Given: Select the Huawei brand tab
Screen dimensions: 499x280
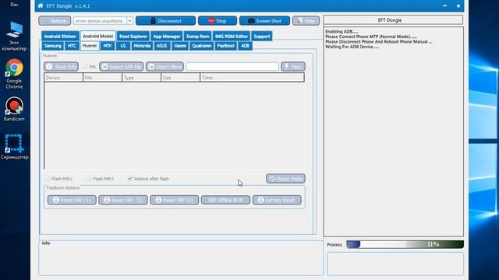Looking at the screenshot, I should click(x=90, y=46).
